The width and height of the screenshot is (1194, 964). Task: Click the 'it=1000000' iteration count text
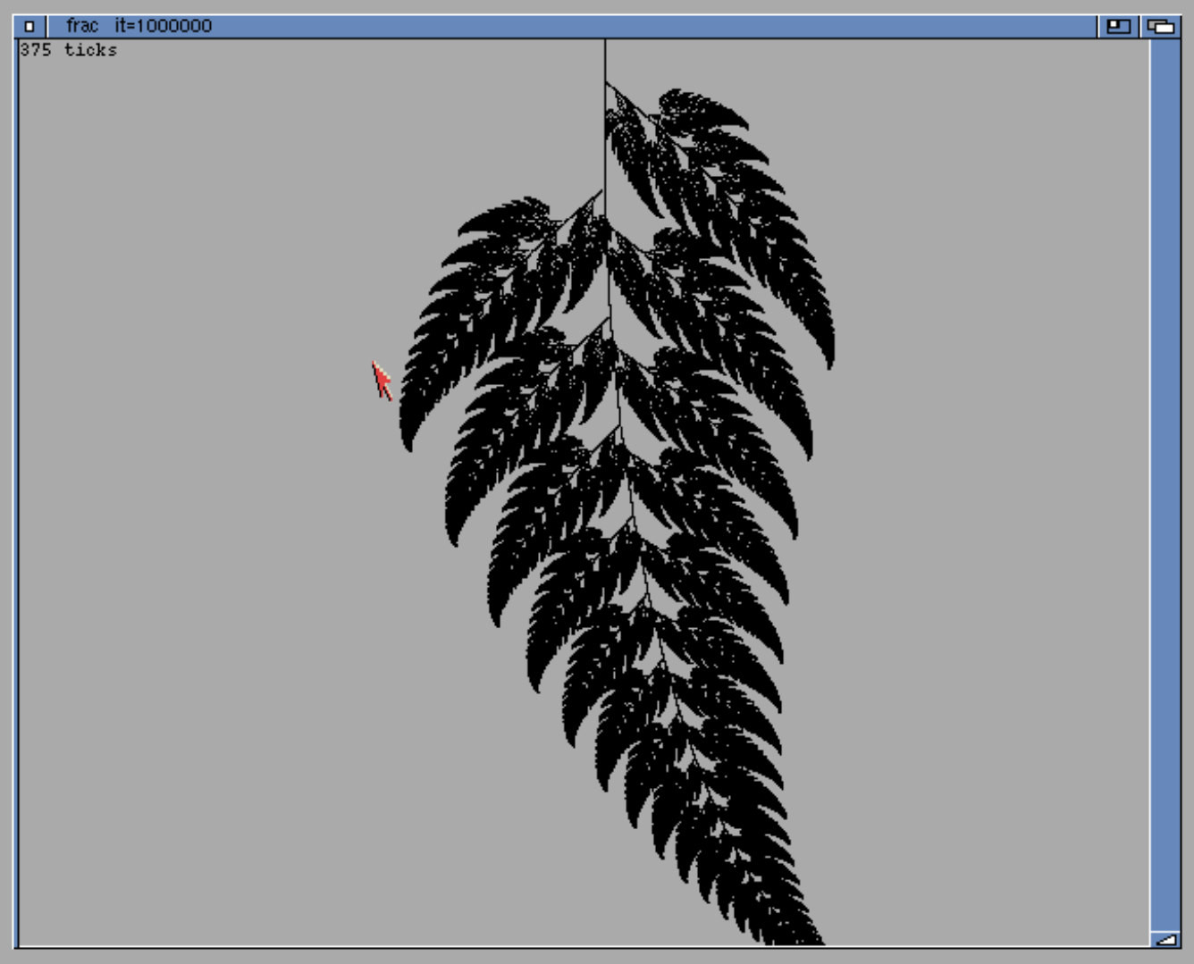coord(164,26)
